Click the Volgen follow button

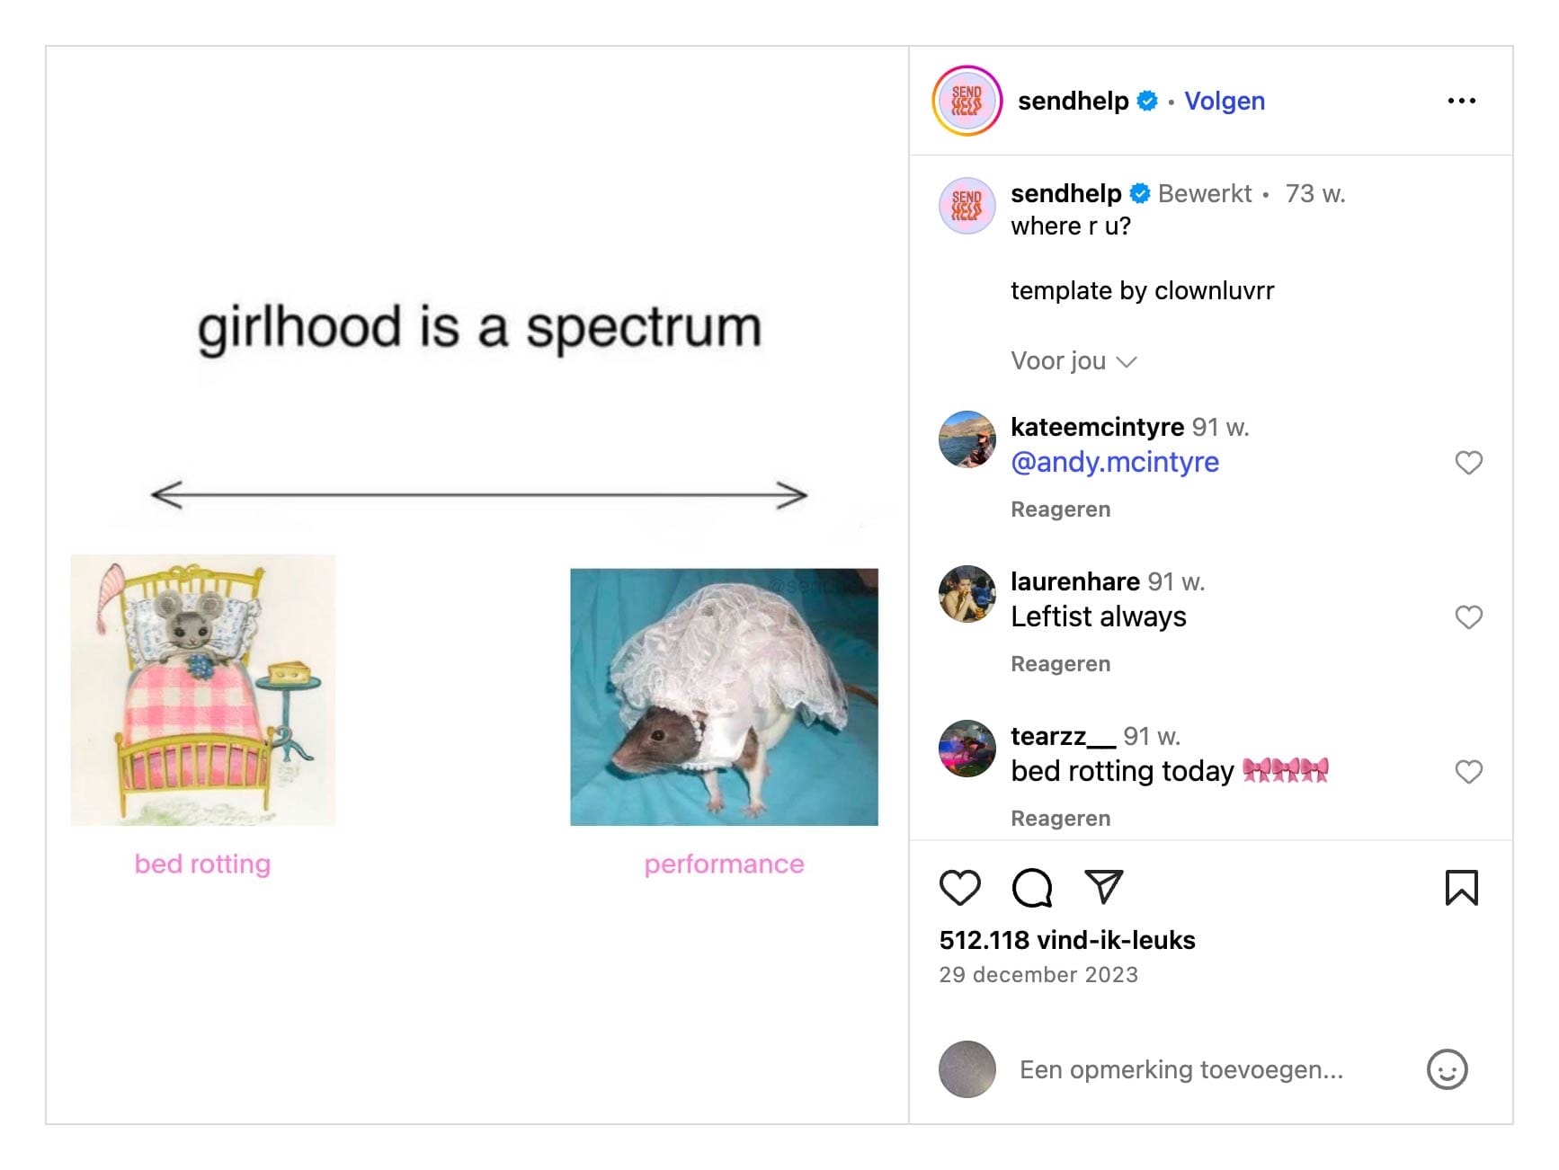tap(1225, 101)
